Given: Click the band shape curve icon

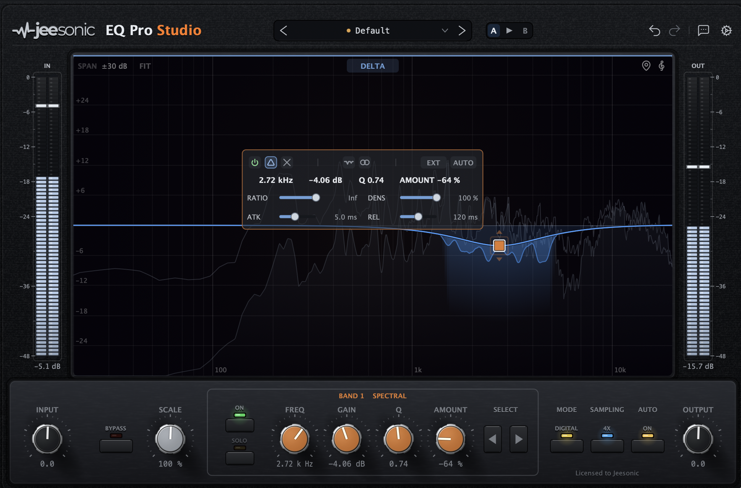Looking at the screenshot, I should (x=348, y=163).
